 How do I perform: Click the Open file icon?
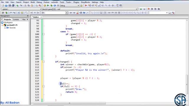(6, 6)
